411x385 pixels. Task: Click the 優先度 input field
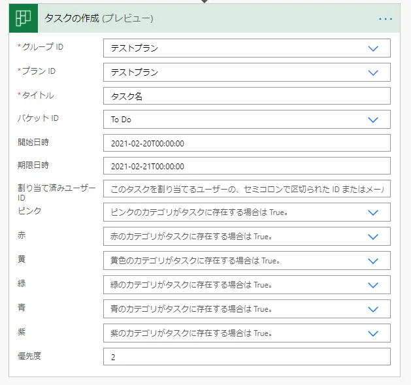click(246, 357)
